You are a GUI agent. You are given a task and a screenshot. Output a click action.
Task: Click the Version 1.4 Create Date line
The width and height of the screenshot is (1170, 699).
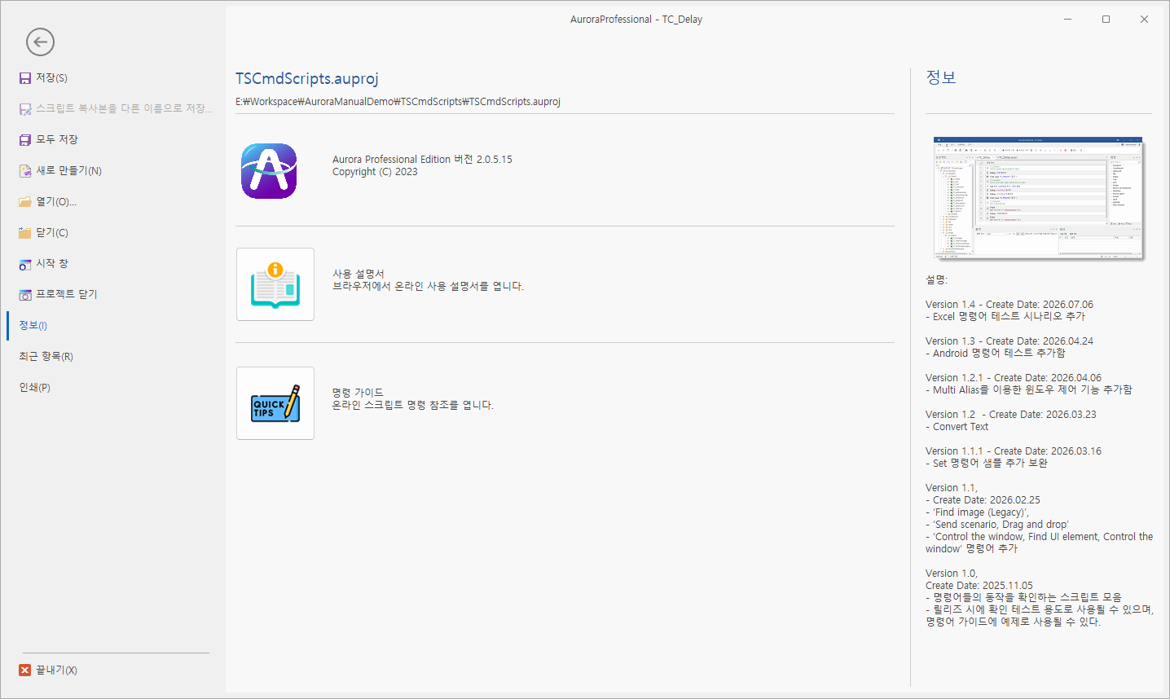click(x=1009, y=305)
